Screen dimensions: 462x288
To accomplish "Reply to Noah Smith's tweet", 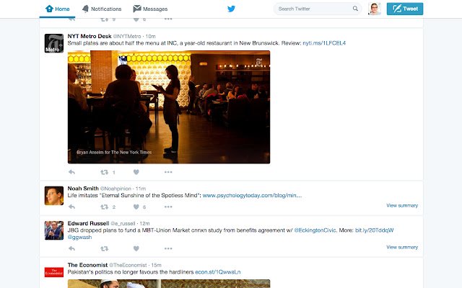I will point(71,207).
